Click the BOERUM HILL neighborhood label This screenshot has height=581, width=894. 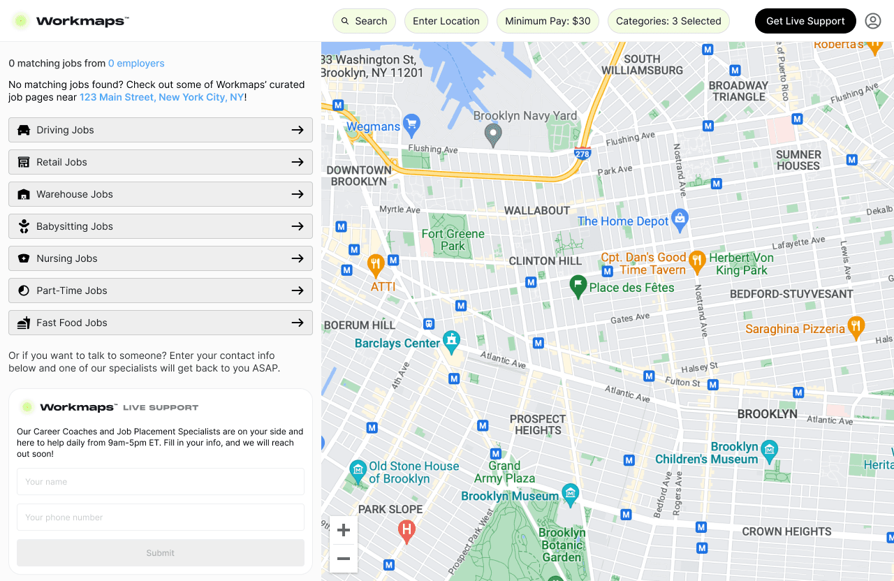pos(360,325)
